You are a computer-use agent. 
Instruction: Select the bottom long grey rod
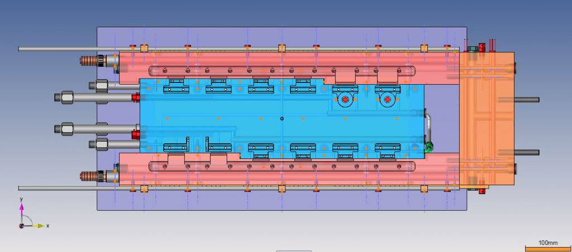pos(239,188)
